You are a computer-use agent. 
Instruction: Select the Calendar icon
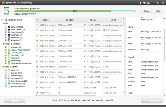pos(9,73)
